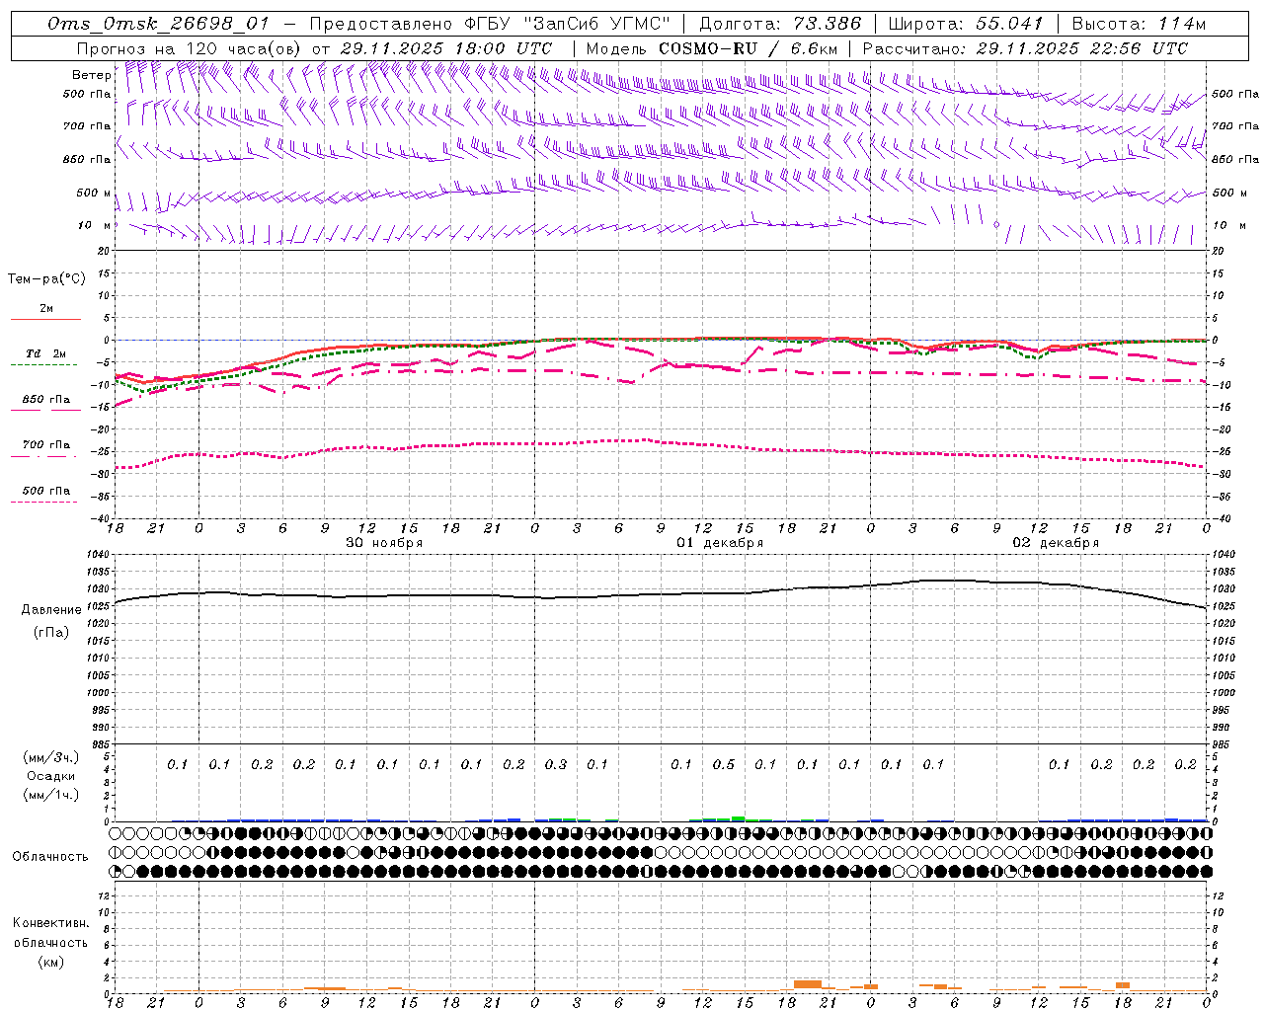Click the station title Oms_Omsk_26698_01
This screenshot has height=1011, width=1264.
click(157, 24)
